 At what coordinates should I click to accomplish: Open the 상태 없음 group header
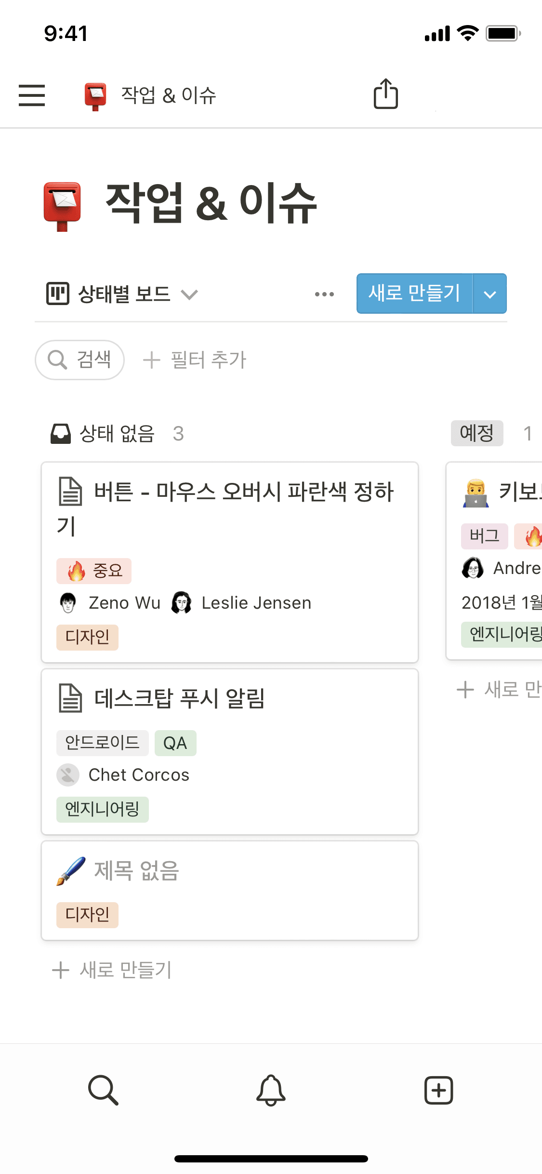tap(117, 433)
